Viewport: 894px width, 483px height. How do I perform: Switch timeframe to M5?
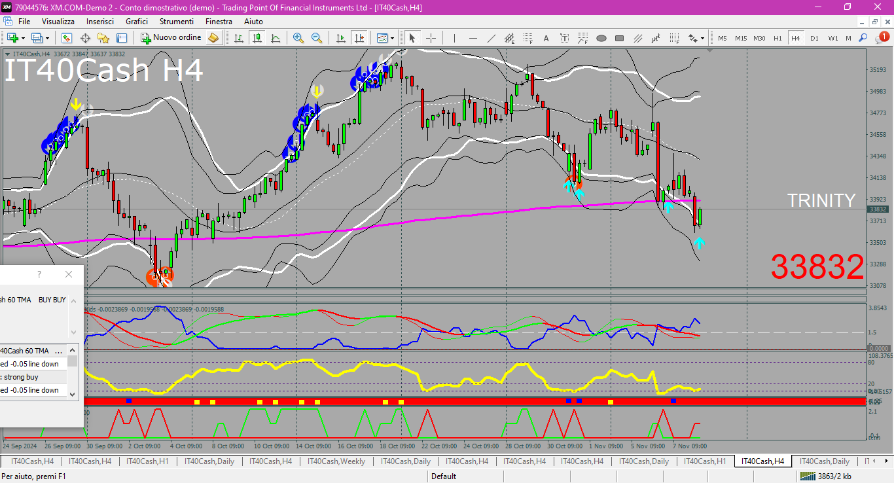click(722, 38)
